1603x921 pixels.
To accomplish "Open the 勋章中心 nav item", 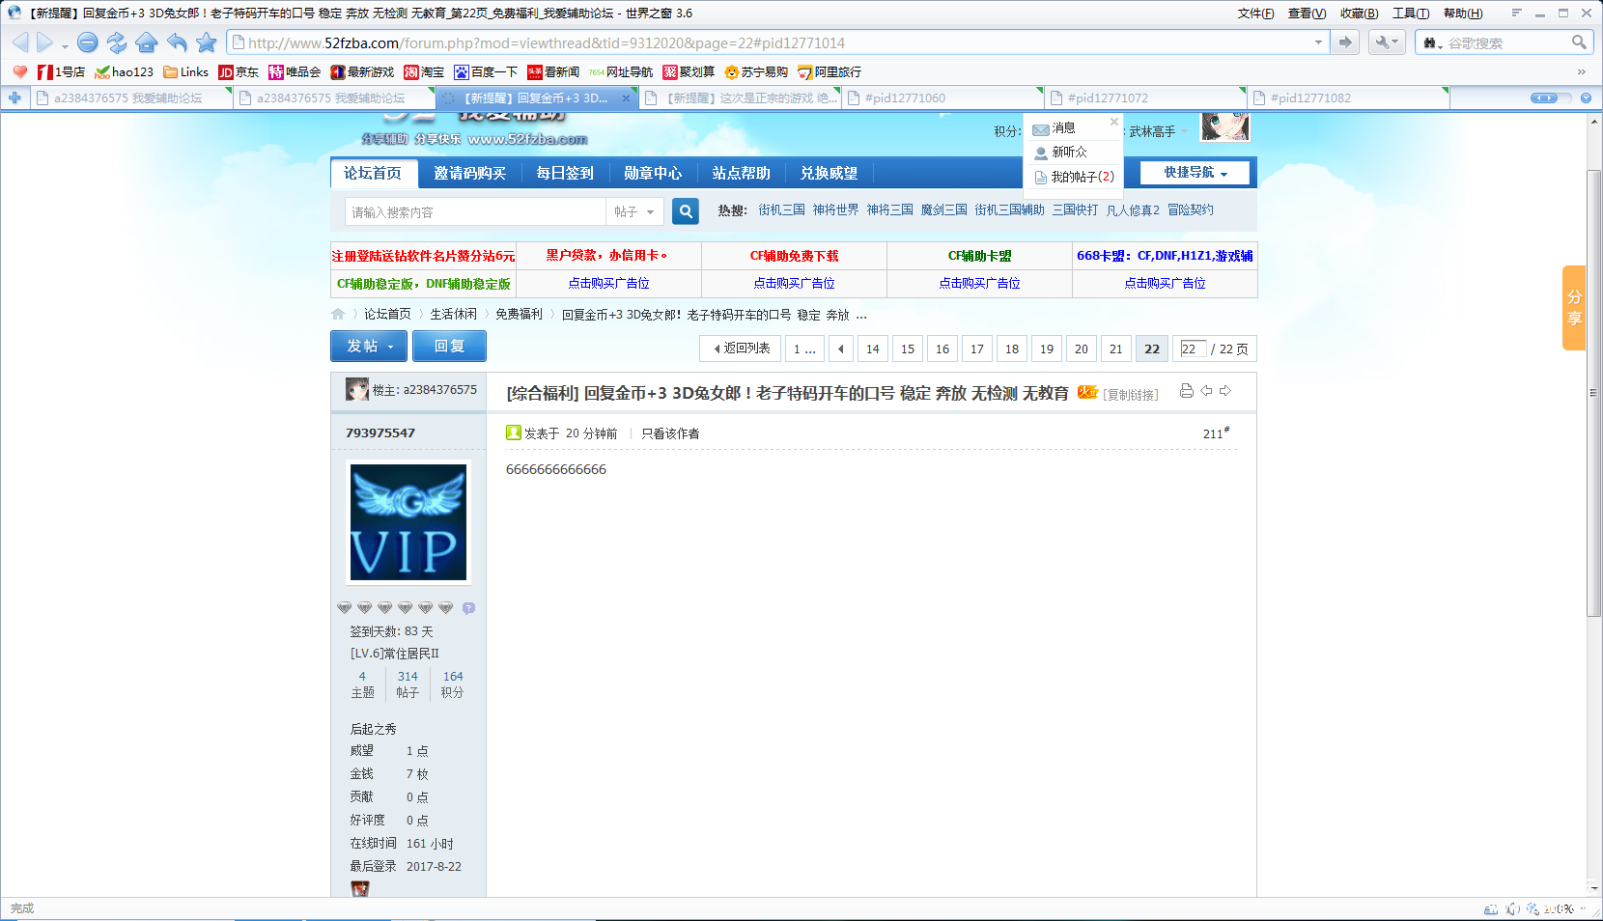I will click(x=653, y=173).
